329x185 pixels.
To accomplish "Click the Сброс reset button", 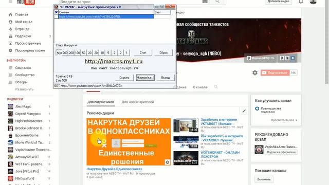I will tap(163, 52).
